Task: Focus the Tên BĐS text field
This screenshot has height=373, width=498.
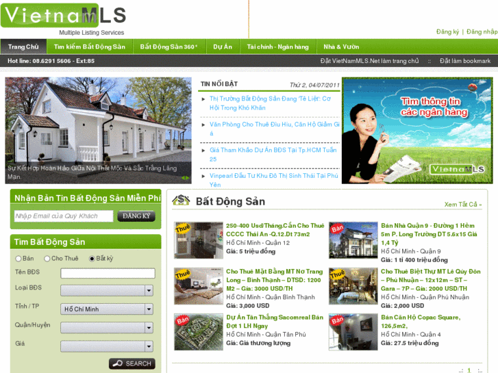Action: click(108, 273)
